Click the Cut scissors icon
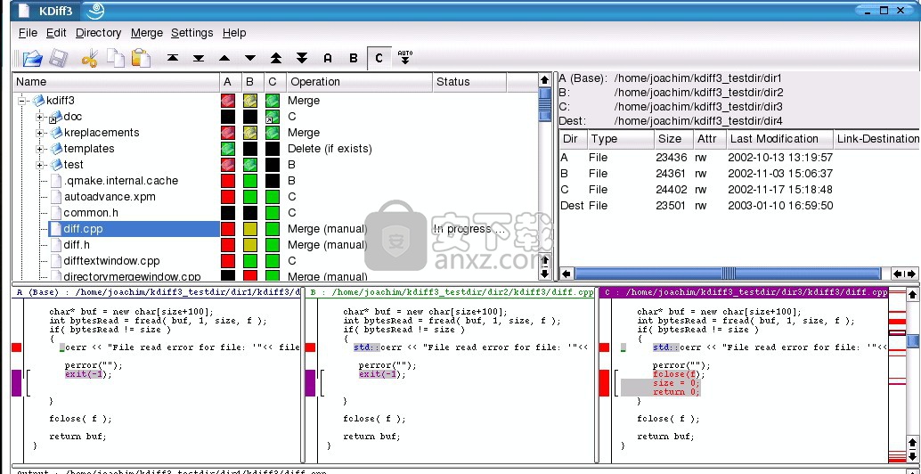The width and height of the screenshot is (921, 474). [x=89, y=58]
